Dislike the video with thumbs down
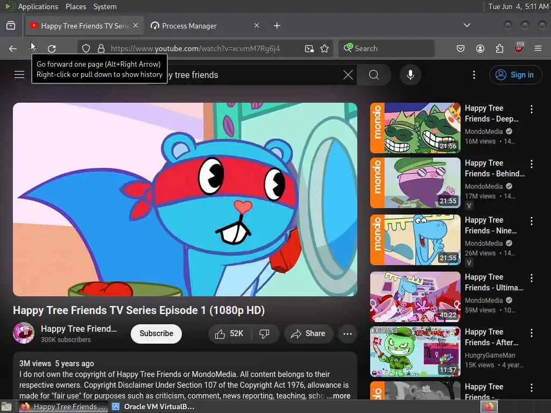Image resolution: width=551 pixels, height=413 pixels. (x=265, y=333)
